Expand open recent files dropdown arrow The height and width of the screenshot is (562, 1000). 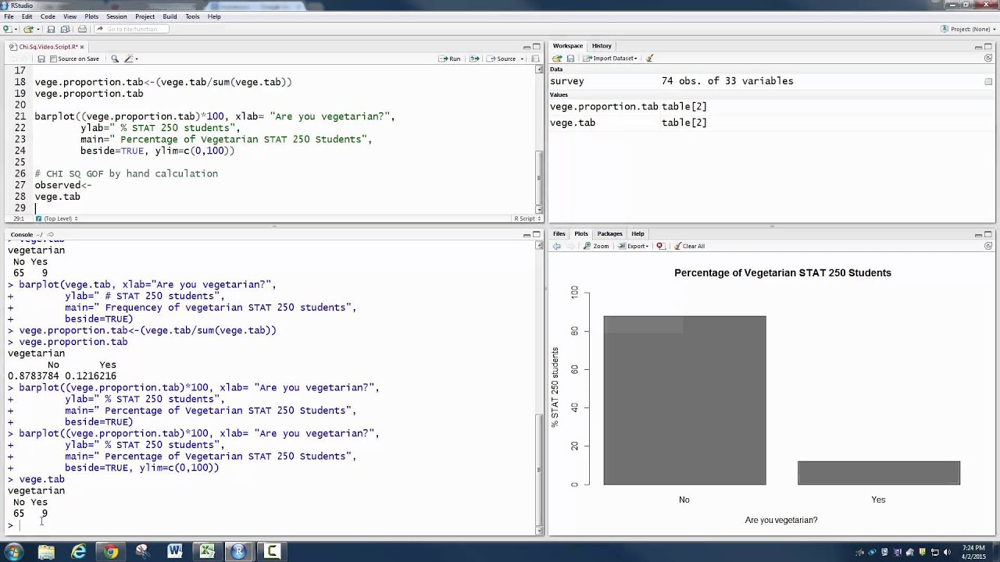38,29
